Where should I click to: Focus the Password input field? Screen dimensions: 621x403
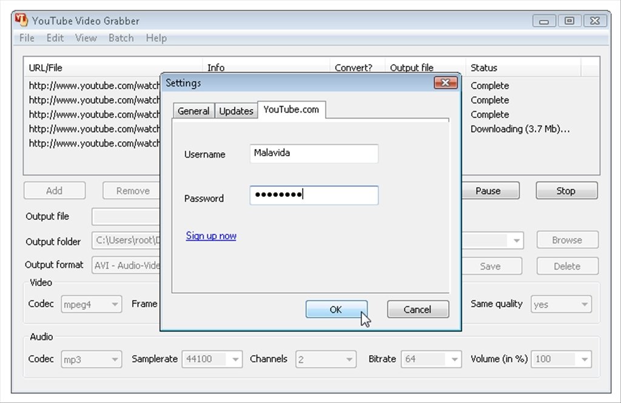point(314,195)
